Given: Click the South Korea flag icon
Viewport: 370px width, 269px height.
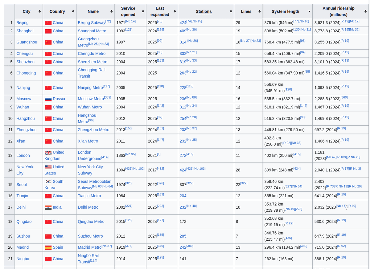Looking at the screenshot, I should point(48,181).
